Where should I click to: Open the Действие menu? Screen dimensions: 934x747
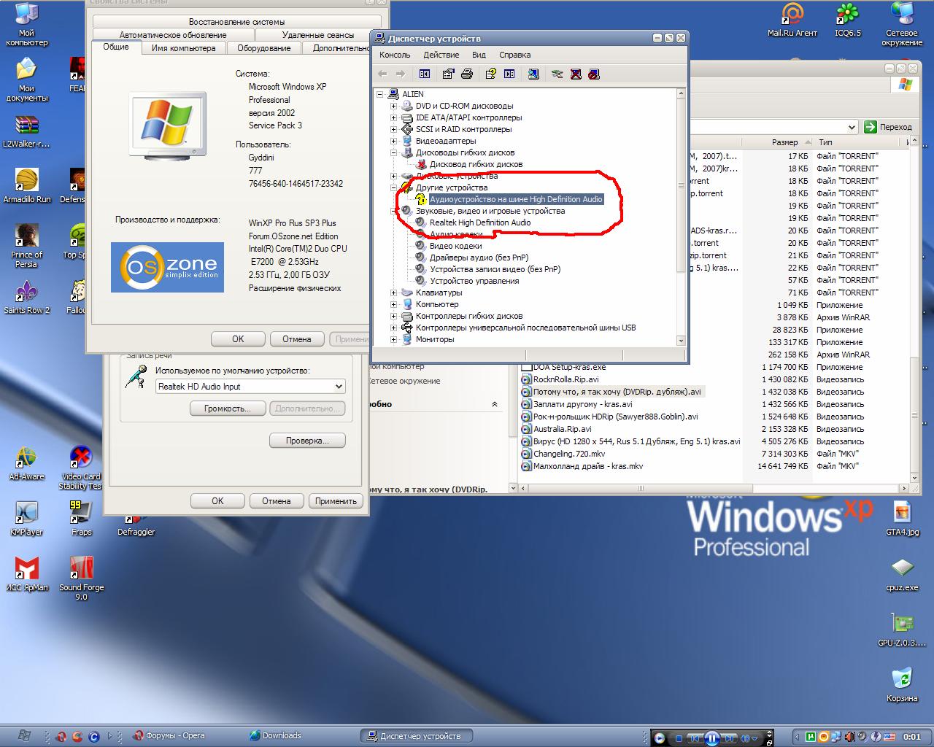click(x=441, y=55)
